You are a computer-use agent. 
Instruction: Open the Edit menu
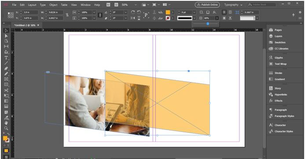(x=22, y=5)
